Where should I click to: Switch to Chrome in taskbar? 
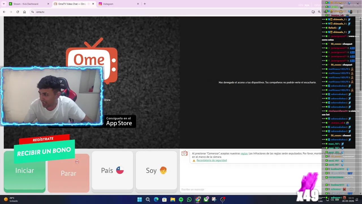click(198, 199)
